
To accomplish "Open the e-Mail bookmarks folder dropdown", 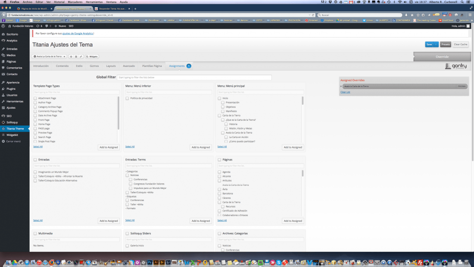I will pos(211,20).
